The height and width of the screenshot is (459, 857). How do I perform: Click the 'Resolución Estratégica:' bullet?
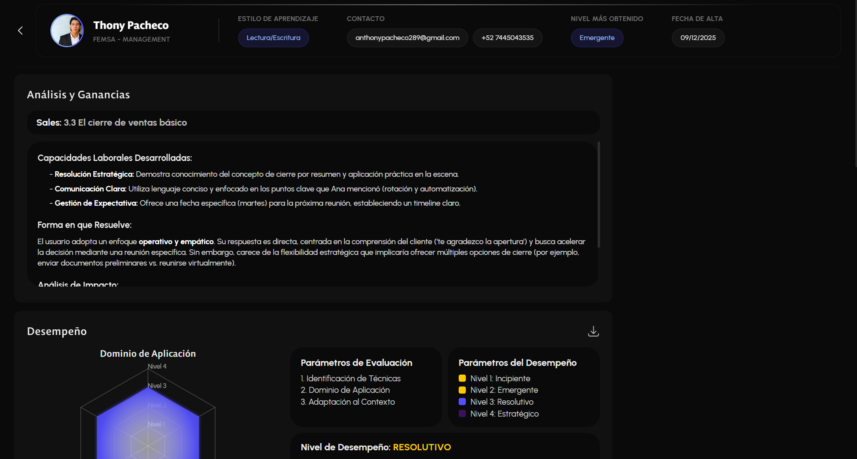(94, 174)
